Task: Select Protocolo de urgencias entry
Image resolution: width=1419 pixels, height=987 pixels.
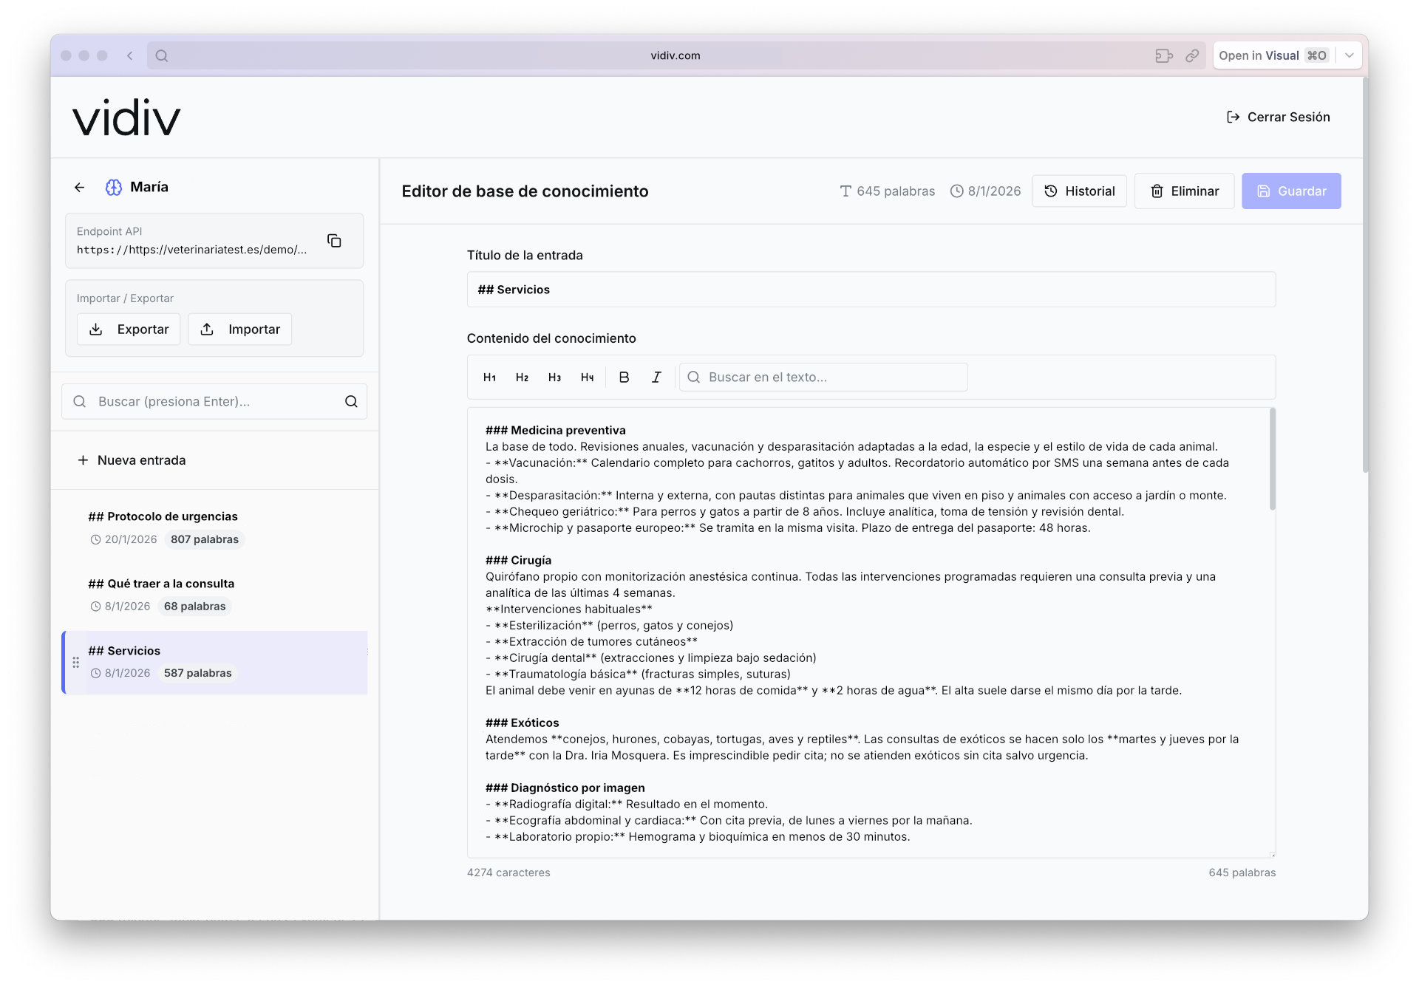Action: pos(214,527)
